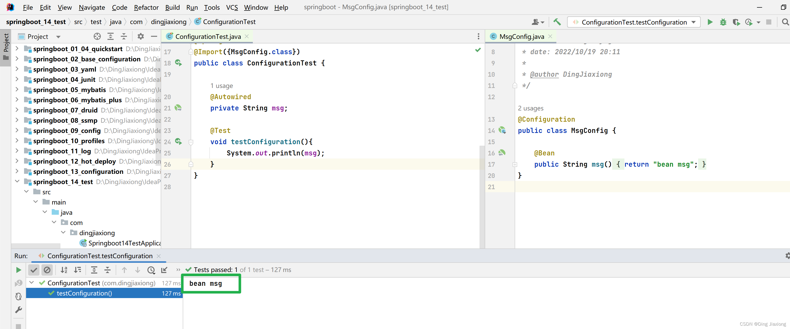790x329 pixels.
Task: Switch to MsgConfig.java tab
Action: 521,37
